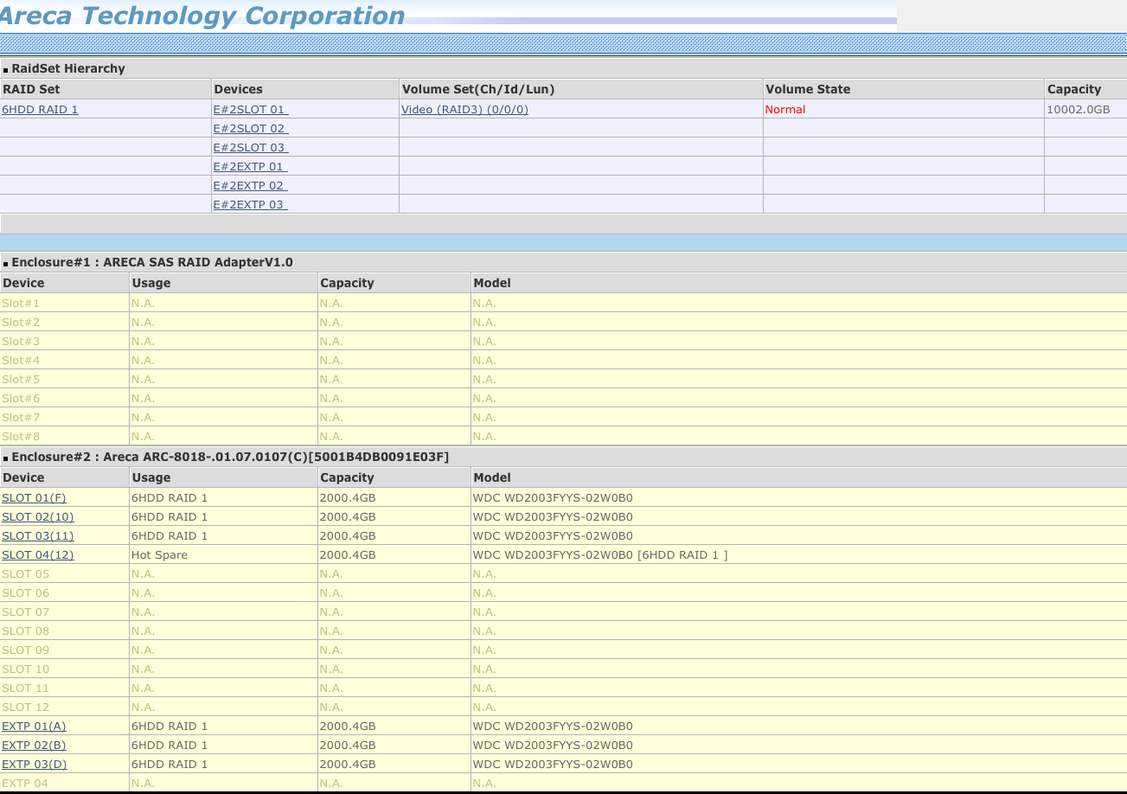Image resolution: width=1127 pixels, height=794 pixels.
Task: Click 6HDD RAID 1 usage for SLOT 02(10)
Action: point(170,517)
